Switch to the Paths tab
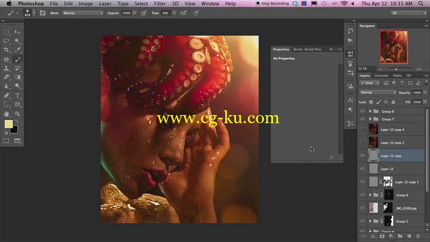Image resolution: width=430 pixels, height=242 pixels. click(397, 75)
